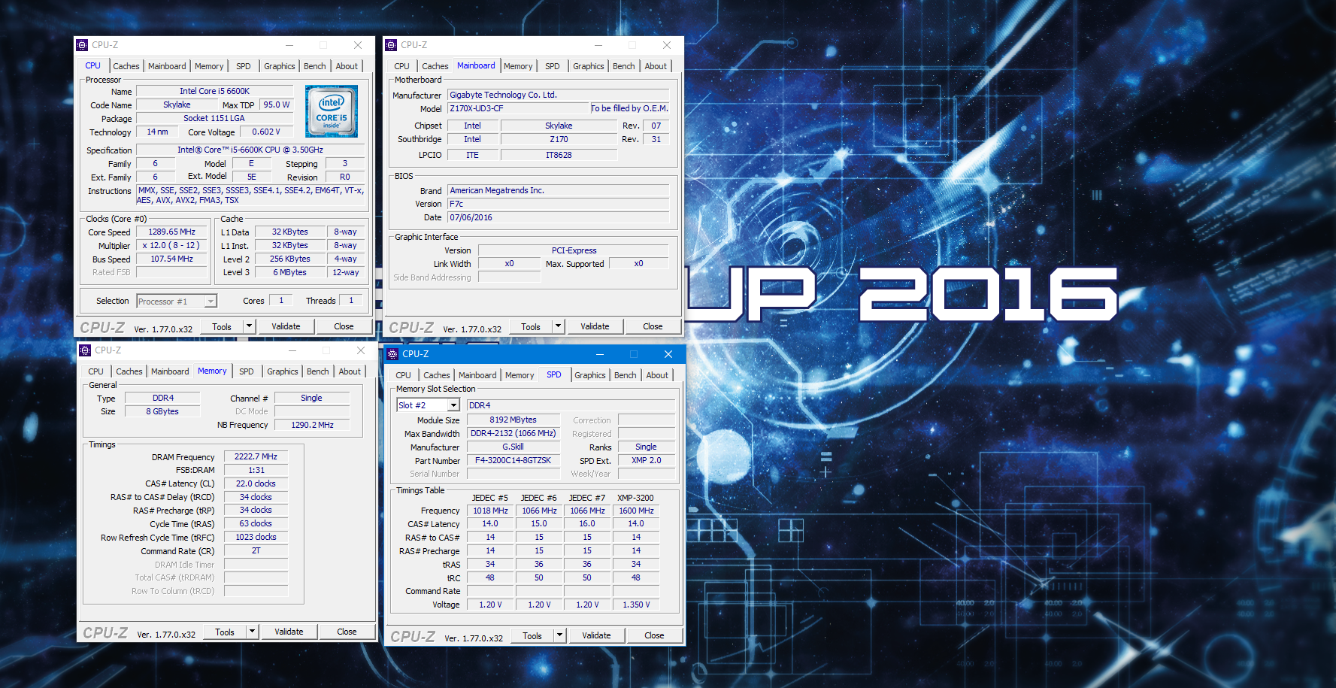Viewport: 1336px width, 688px height.
Task: Click the Bus Speed value 107.54 MHz
Action: tap(171, 259)
